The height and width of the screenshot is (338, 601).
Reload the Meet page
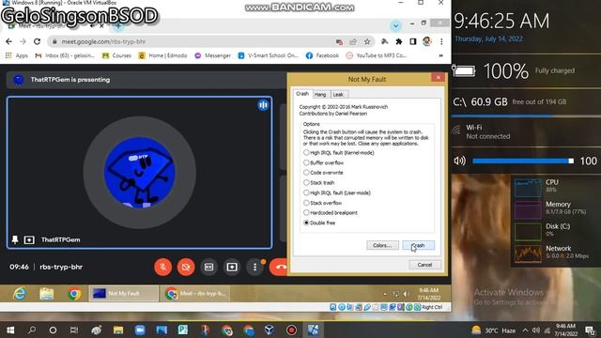[37, 41]
